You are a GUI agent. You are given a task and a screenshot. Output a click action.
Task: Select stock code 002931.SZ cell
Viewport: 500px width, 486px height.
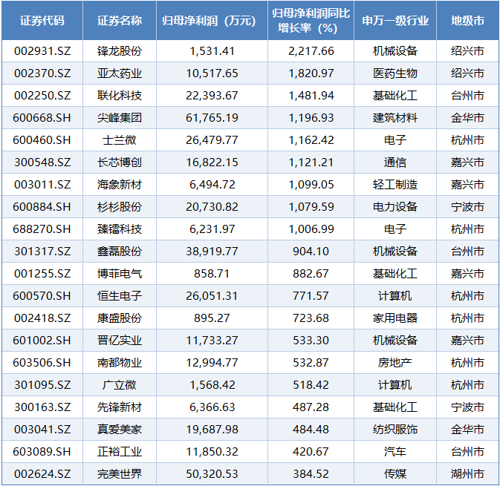tap(42, 51)
